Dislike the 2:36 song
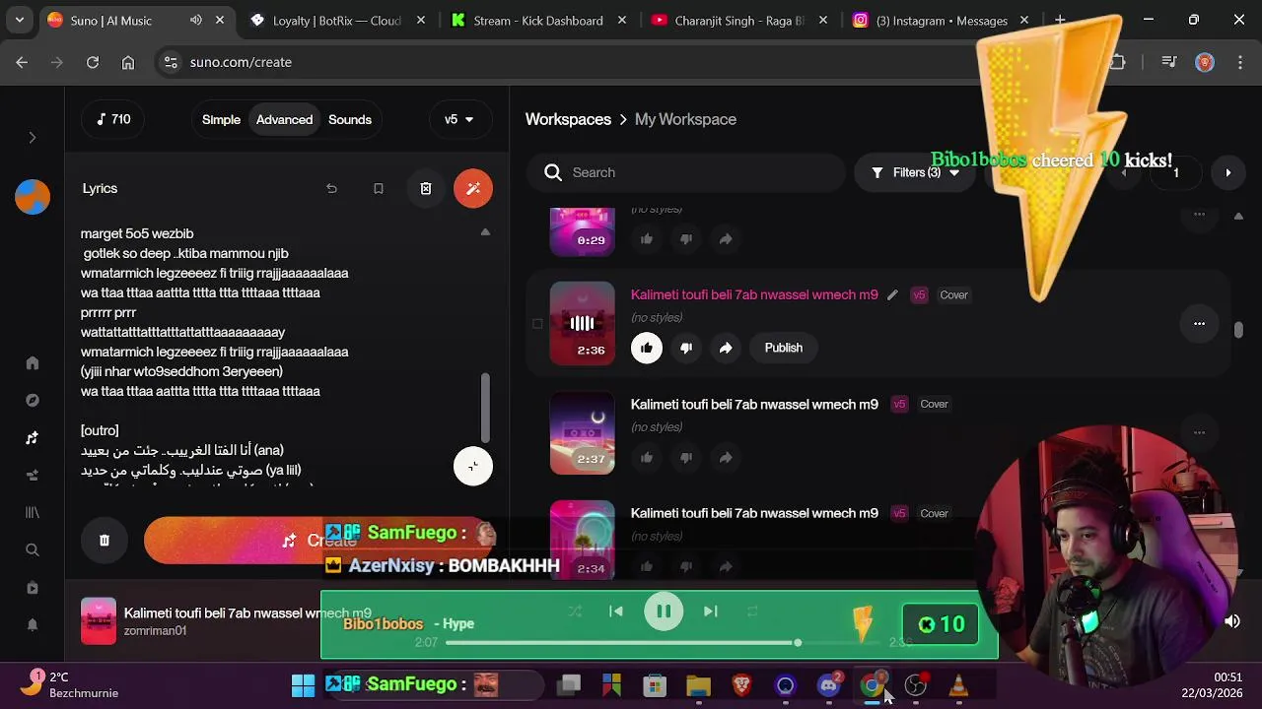 [686, 348]
